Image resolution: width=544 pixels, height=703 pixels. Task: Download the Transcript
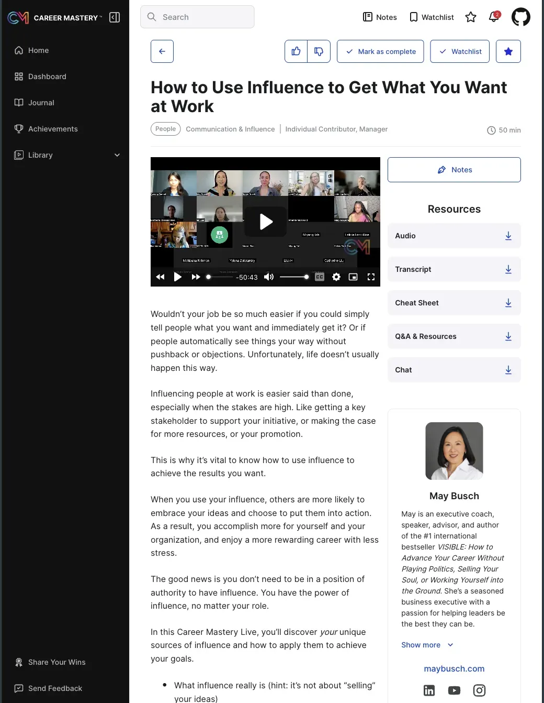508,269
